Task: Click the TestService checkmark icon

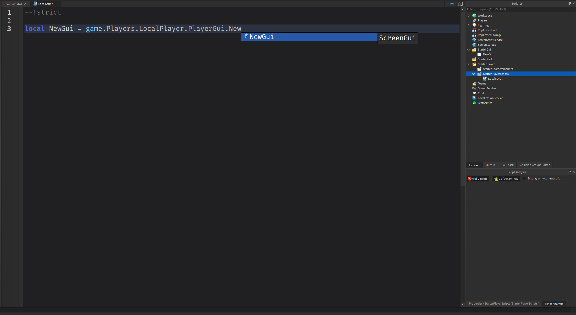Action: tap(474, 103)
